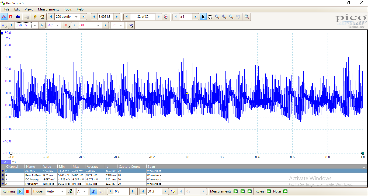The height and width of the screenshot is (196, 368).
Task: Open the Channel A ±50 mV range dropdown
Action: coord(35,25)
